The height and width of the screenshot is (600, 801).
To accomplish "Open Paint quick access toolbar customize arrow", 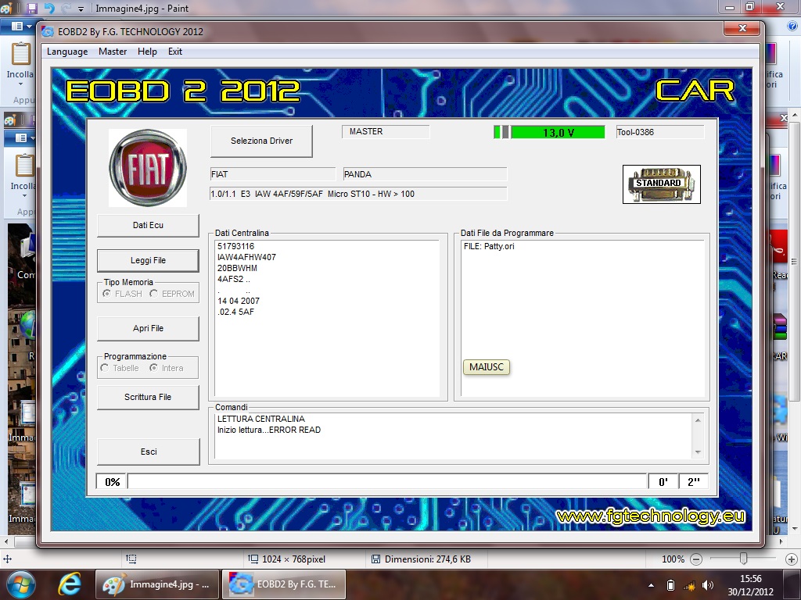I will pos(81,9).
